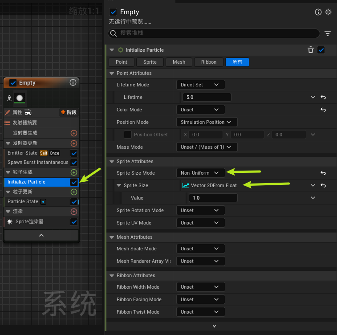Viewport: 337px width, 335px height.
Task: Click the sprite renderer thumbnail in emitter node
Action: pos(20,98)
